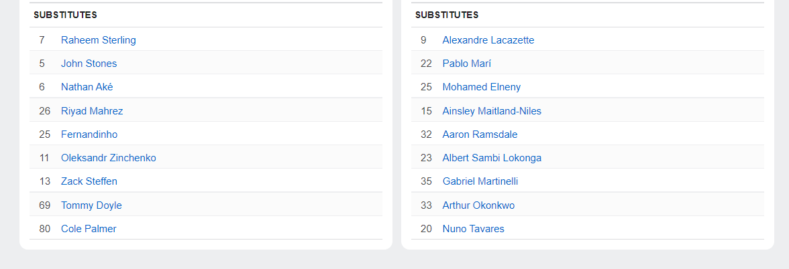Open Mohamed Elneny's profile

tap(481, 87)
